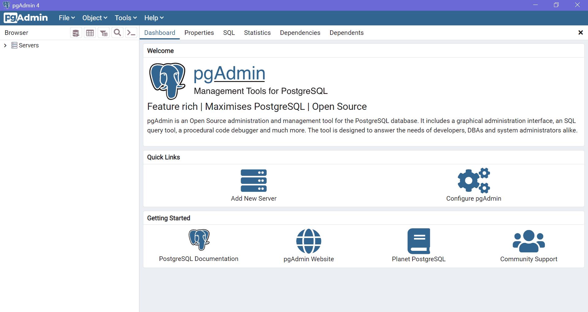Expand the Servers tree node
The height and width of the screenshot is (312, 588).
pyautogui.click(x=5, y=45)
